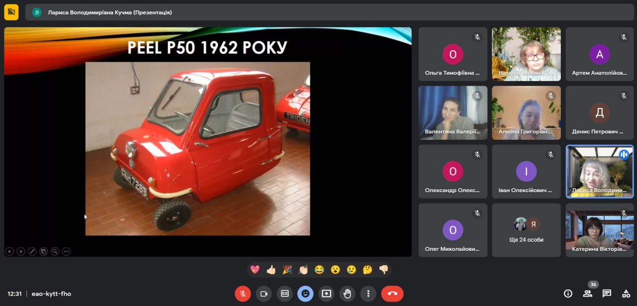The height and width of the screenshot is (306, 637).
Task: Select Катерина Вікторівна video tile
Action: tap(600, 230)
